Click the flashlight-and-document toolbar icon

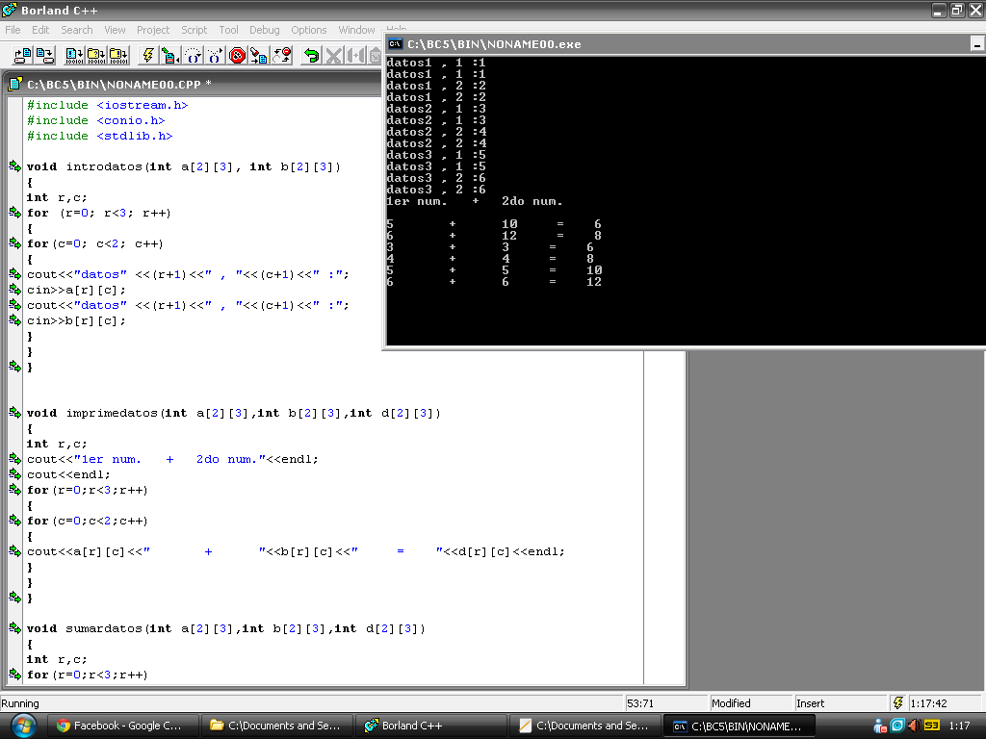pos(259,55)
